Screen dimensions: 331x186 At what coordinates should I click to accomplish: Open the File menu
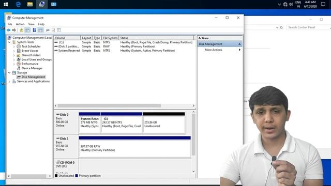point(10,24)
